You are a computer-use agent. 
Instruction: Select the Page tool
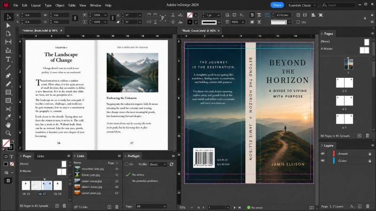[x=8, y=33]
